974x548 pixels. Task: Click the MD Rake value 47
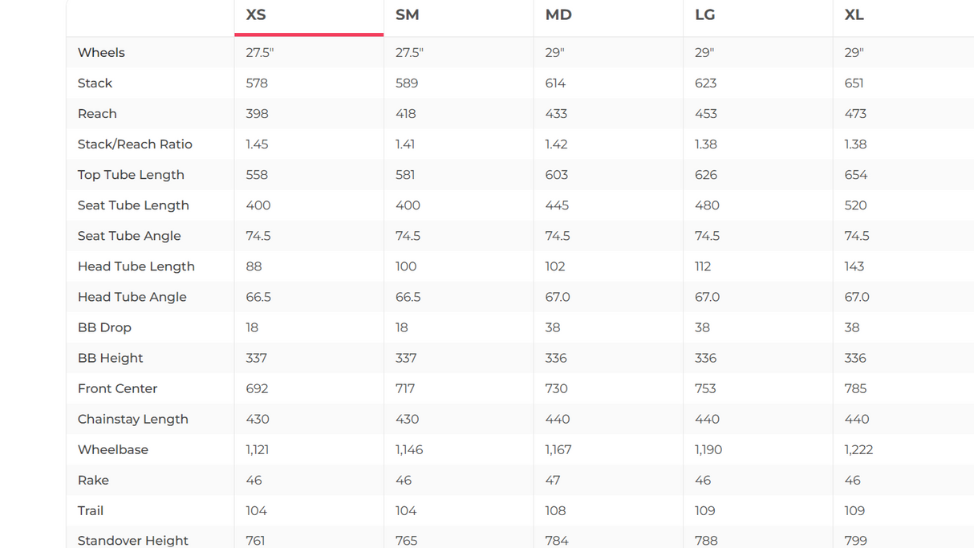coord(553,480)
